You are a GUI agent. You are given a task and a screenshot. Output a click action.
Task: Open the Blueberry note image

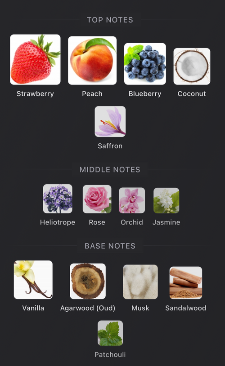click(145, 64)
